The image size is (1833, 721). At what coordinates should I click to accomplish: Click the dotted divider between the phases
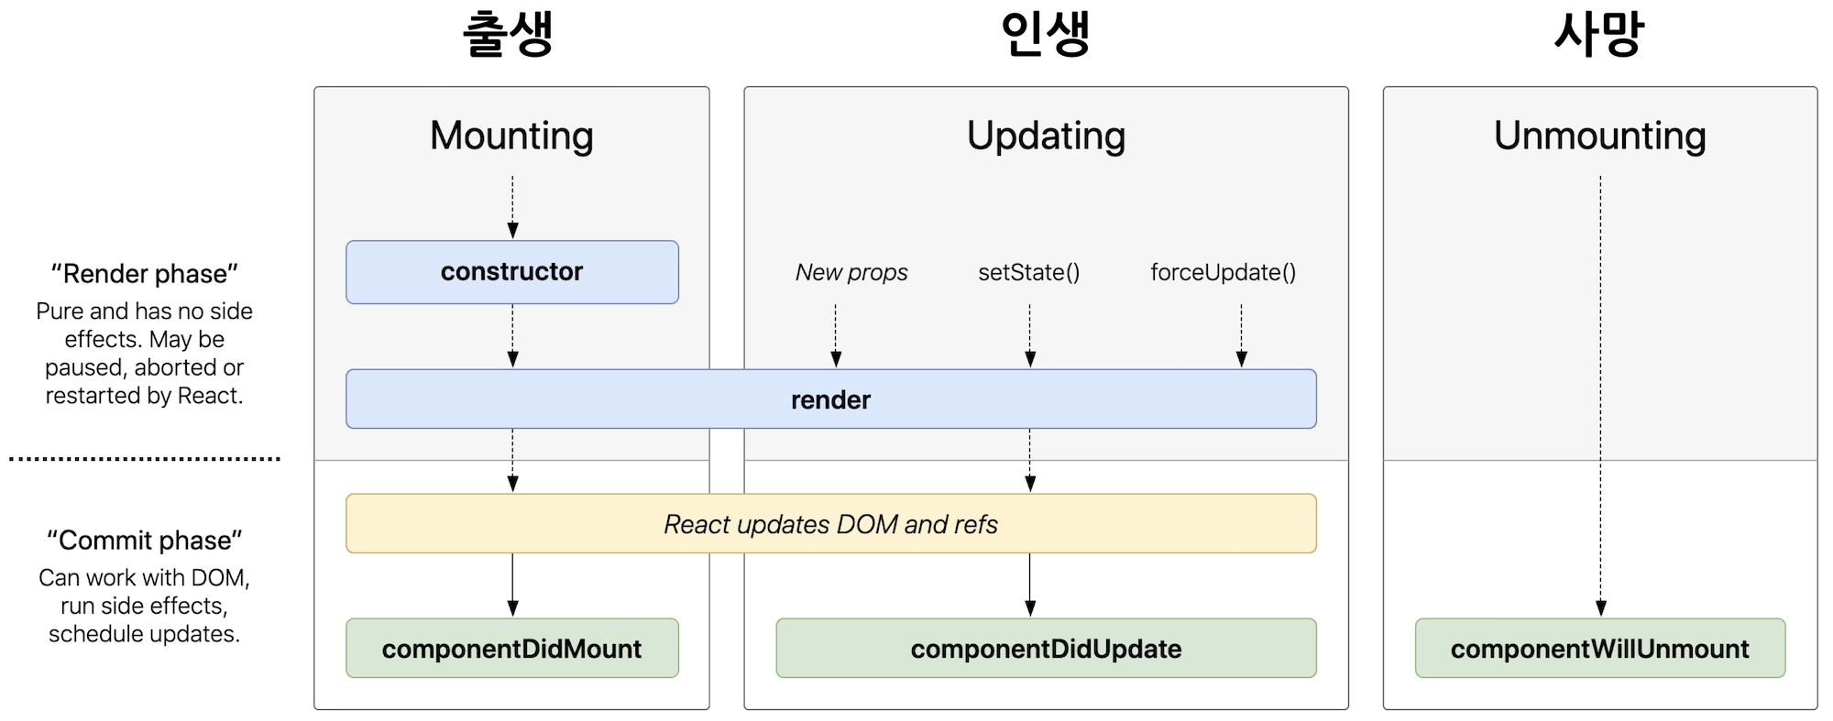(x=145, y=459)
